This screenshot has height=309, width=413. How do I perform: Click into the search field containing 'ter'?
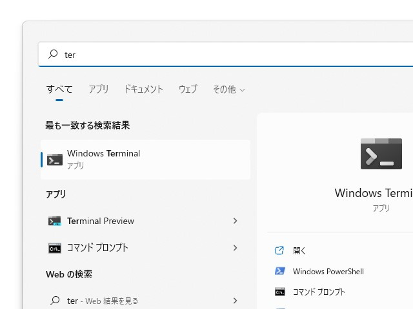pyautogui.click(x=226, y=54)
